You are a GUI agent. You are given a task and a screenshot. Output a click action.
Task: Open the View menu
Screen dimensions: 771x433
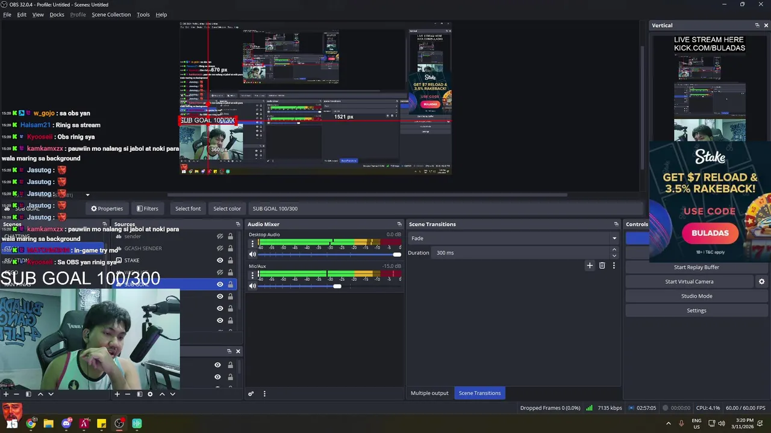pos(38,14)
